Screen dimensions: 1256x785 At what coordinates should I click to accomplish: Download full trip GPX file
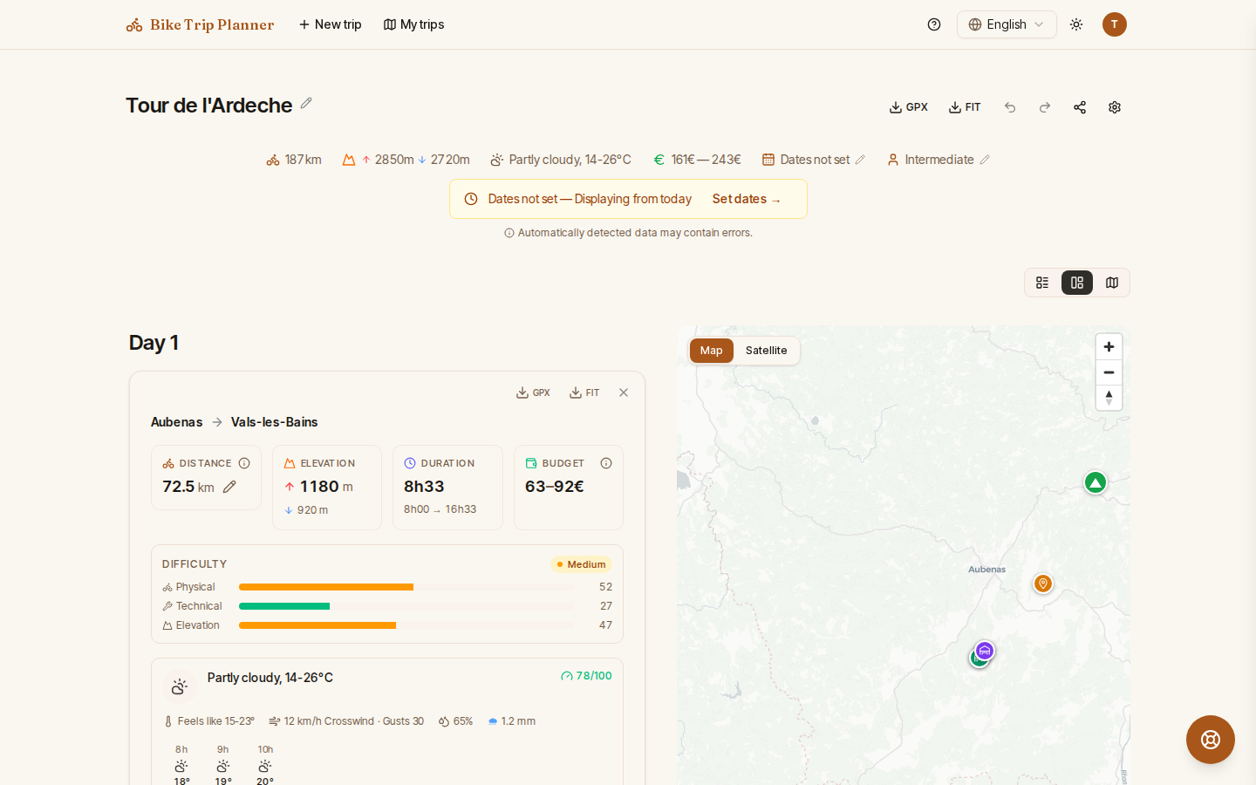coord(908,107)
